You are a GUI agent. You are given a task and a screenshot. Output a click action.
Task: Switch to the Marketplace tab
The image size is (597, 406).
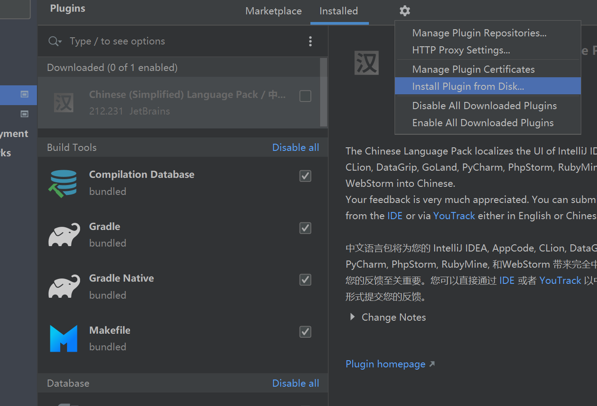point(274,11)
